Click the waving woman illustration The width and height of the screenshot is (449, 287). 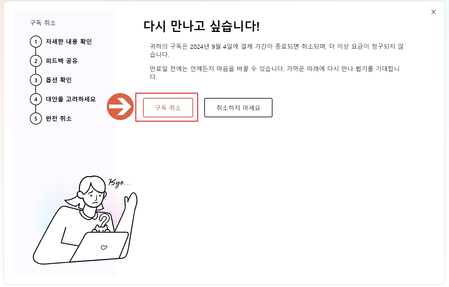pos(85,220)
